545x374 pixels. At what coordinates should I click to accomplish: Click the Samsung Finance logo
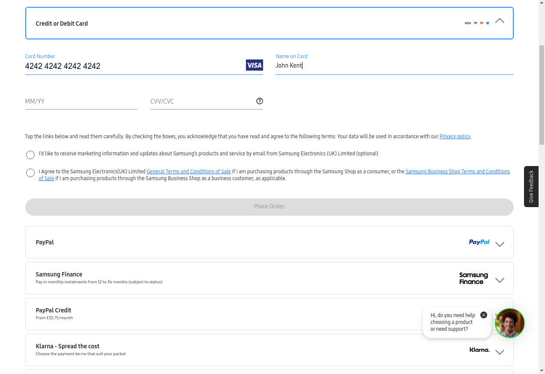tap(473, 278)
